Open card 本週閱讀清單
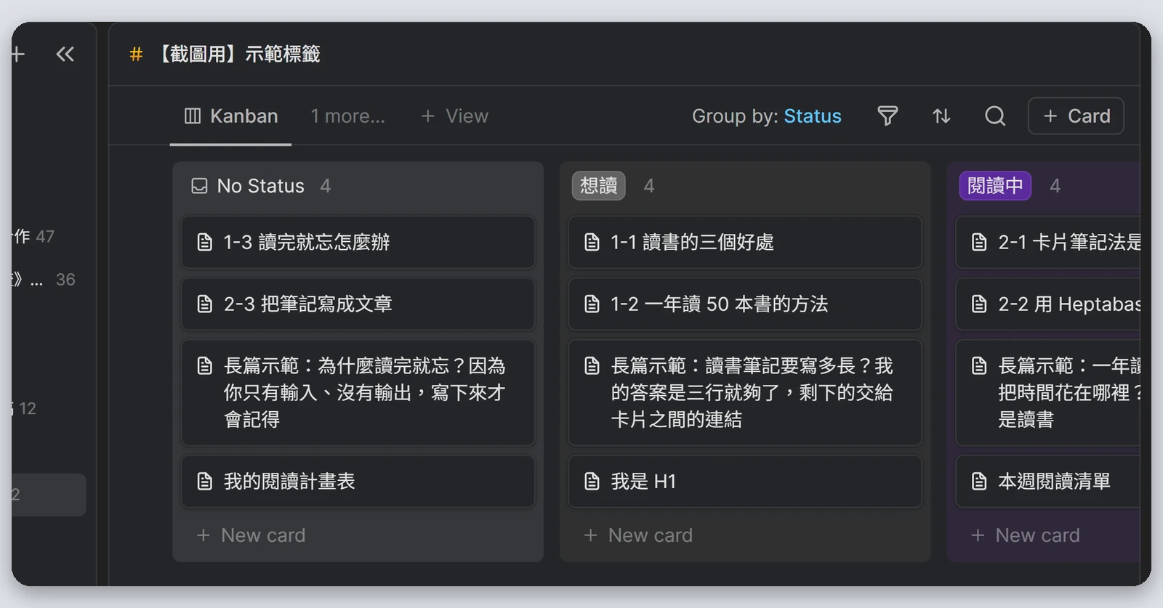1163x608 pixels. [1047, 481]
